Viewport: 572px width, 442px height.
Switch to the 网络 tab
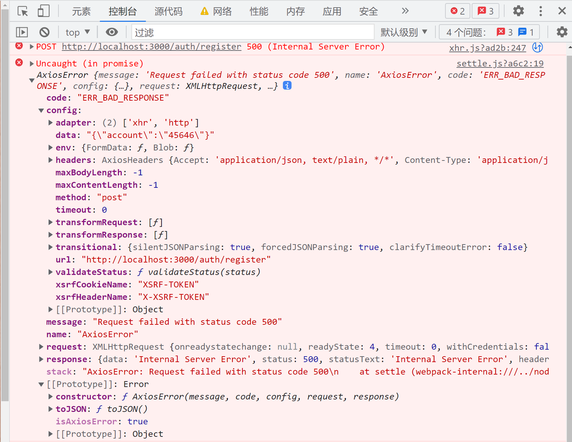[216, 11]
